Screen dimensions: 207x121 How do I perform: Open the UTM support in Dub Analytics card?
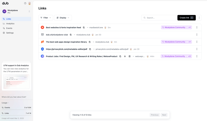16,76
